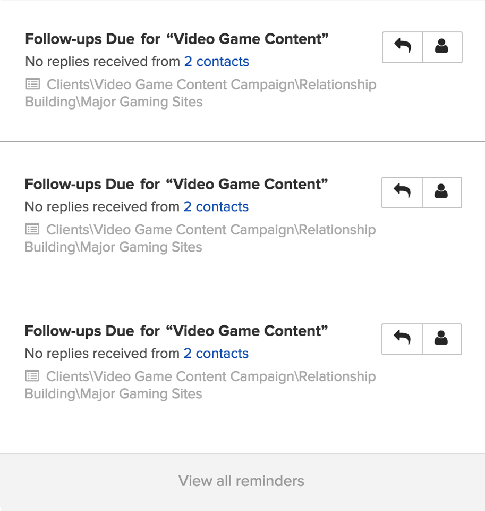Click the reply arrow icon in the second reminder
This screenshot has height=511, width=485.
click(402, 192)
